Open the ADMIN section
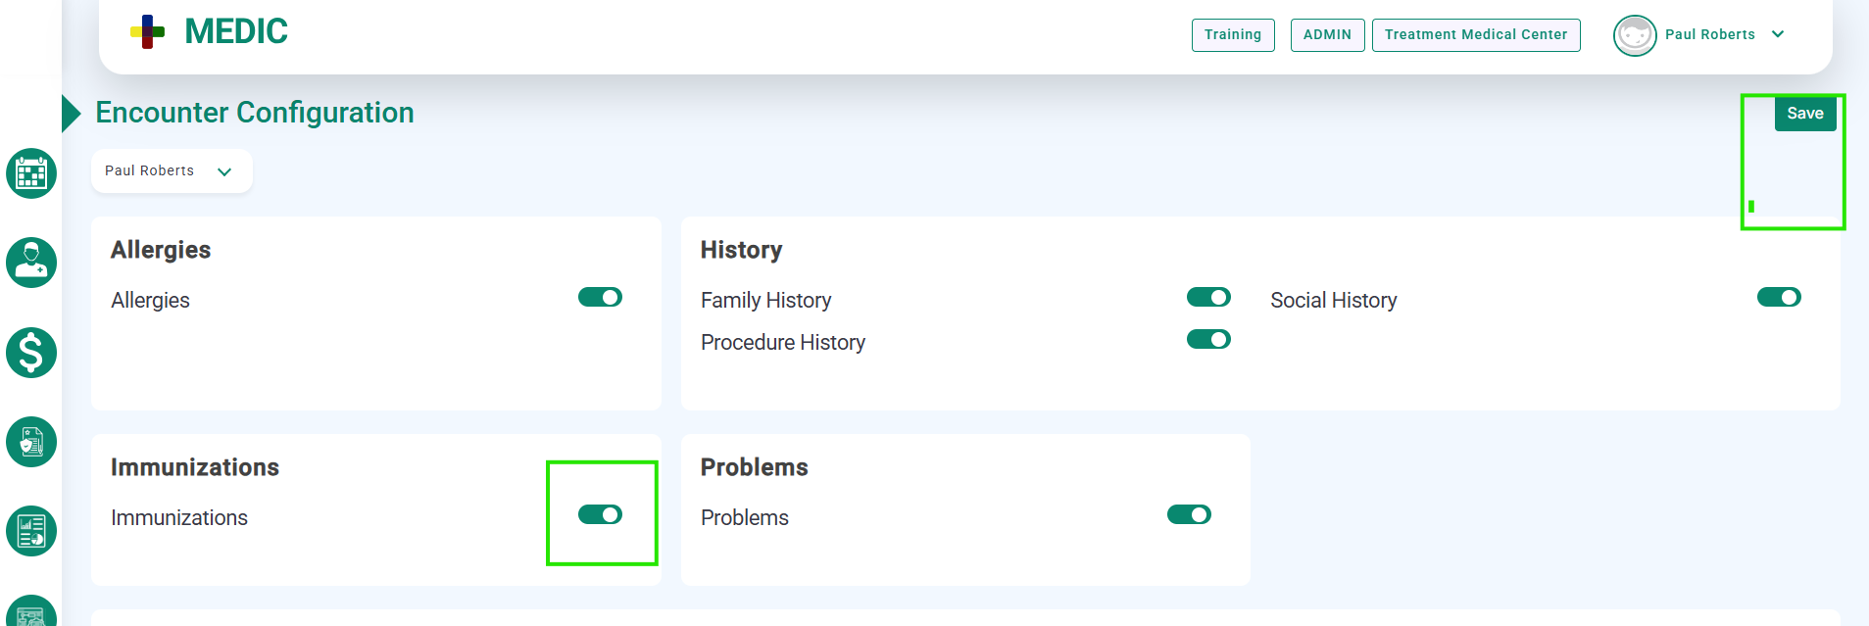The image size is (1869, 626). pyautogui.click(x=1327, y=35)
